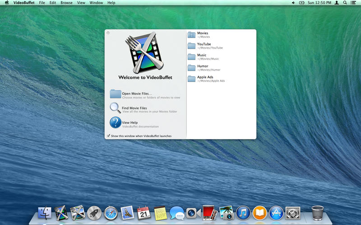Click the user account icon in menu bar
The width and height of the screenshot is (361, 225).
pyautogui.click(x=337, y=3)
